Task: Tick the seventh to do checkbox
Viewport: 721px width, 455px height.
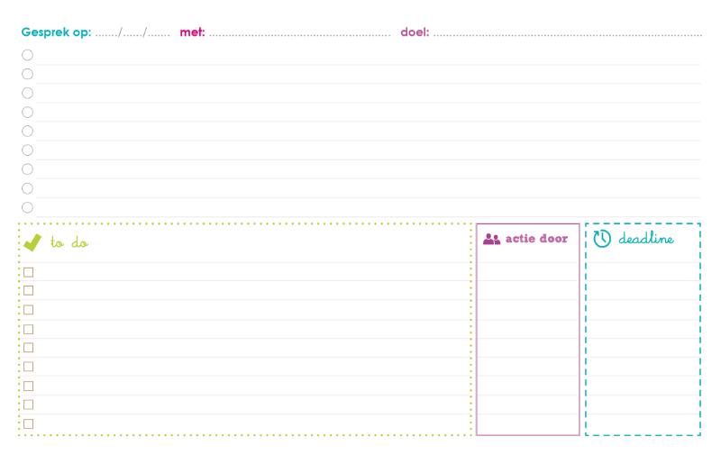Action: 29,386
